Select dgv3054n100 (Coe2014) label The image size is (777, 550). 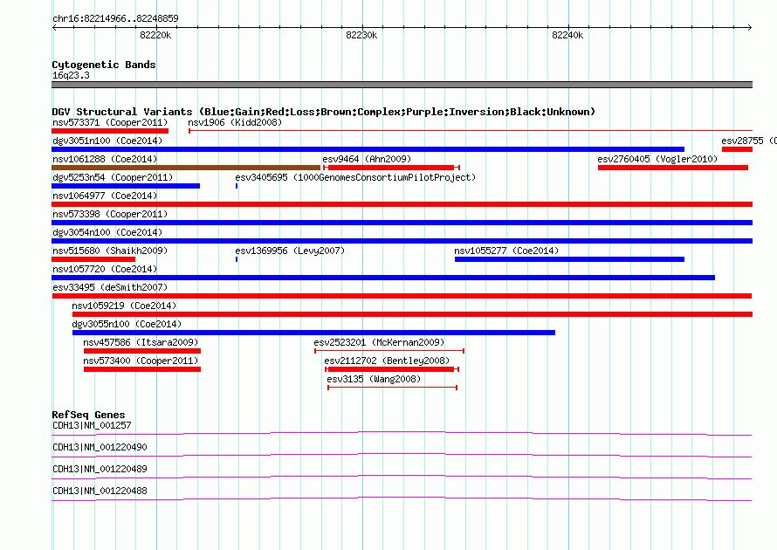coord(107,232)
